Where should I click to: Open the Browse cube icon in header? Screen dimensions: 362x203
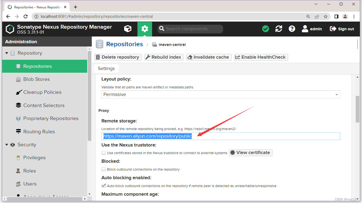[128, 29]
